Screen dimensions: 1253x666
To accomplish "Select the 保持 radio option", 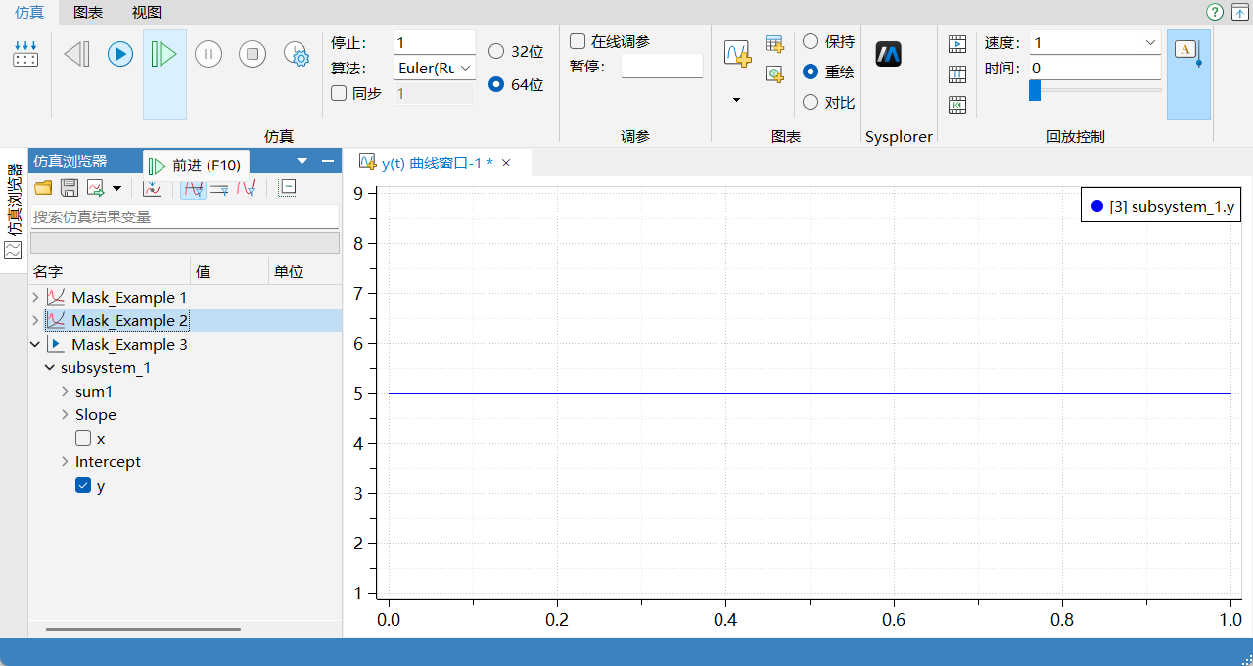I will pyautogui.click(x=811, y=41).
